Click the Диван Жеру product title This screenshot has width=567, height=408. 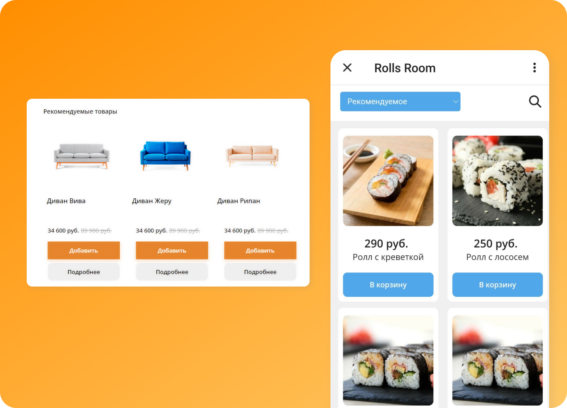click(152, 201)
